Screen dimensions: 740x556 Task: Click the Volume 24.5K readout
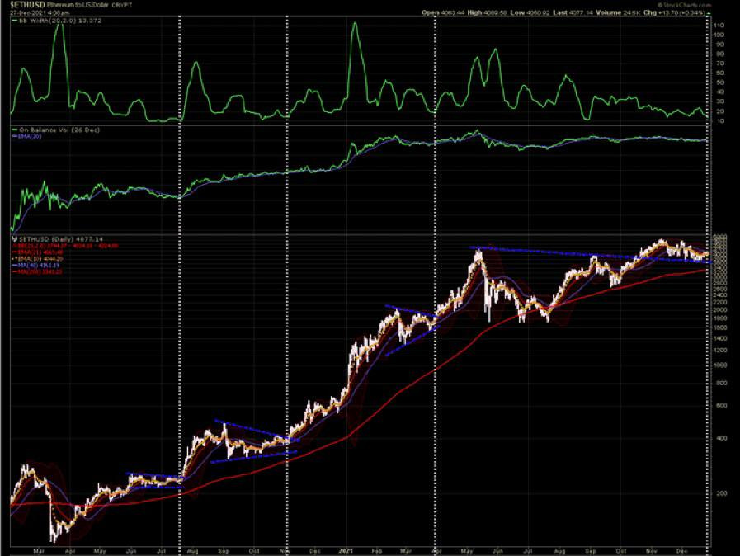[618, 12]
